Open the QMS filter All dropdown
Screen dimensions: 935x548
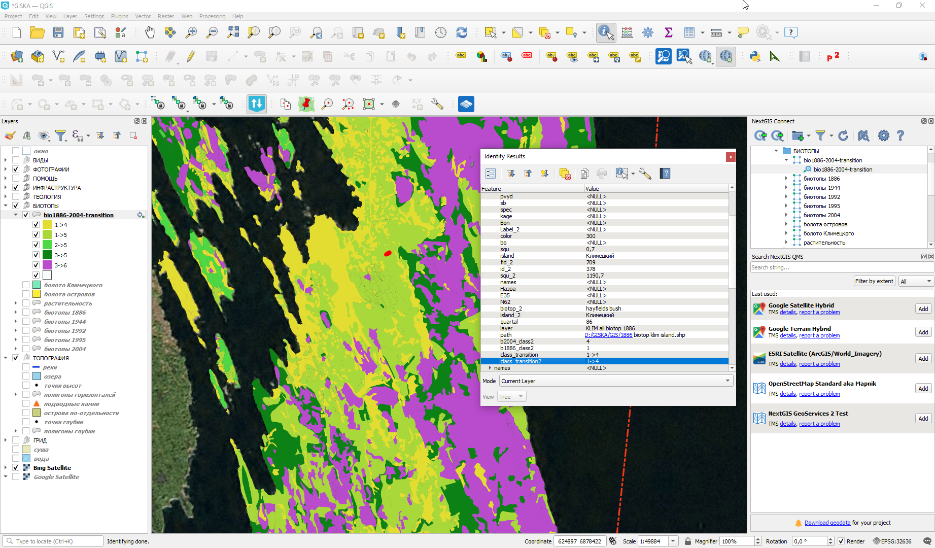click(916, 281)
